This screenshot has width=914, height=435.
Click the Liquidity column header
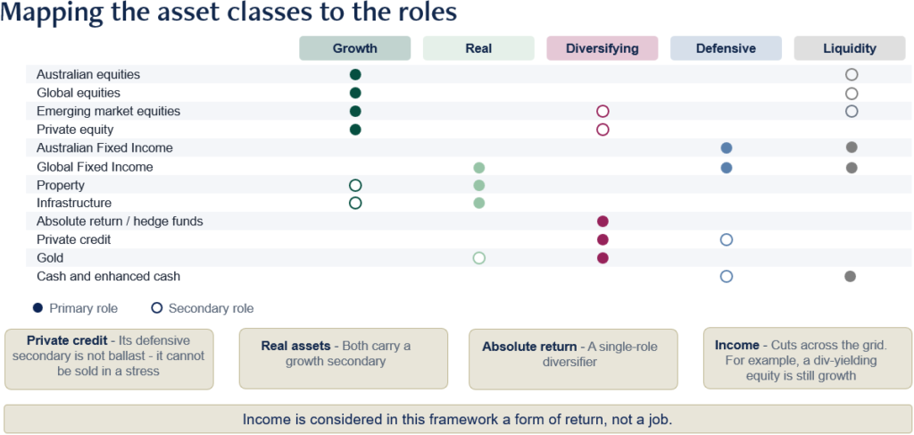pos(850,48)
